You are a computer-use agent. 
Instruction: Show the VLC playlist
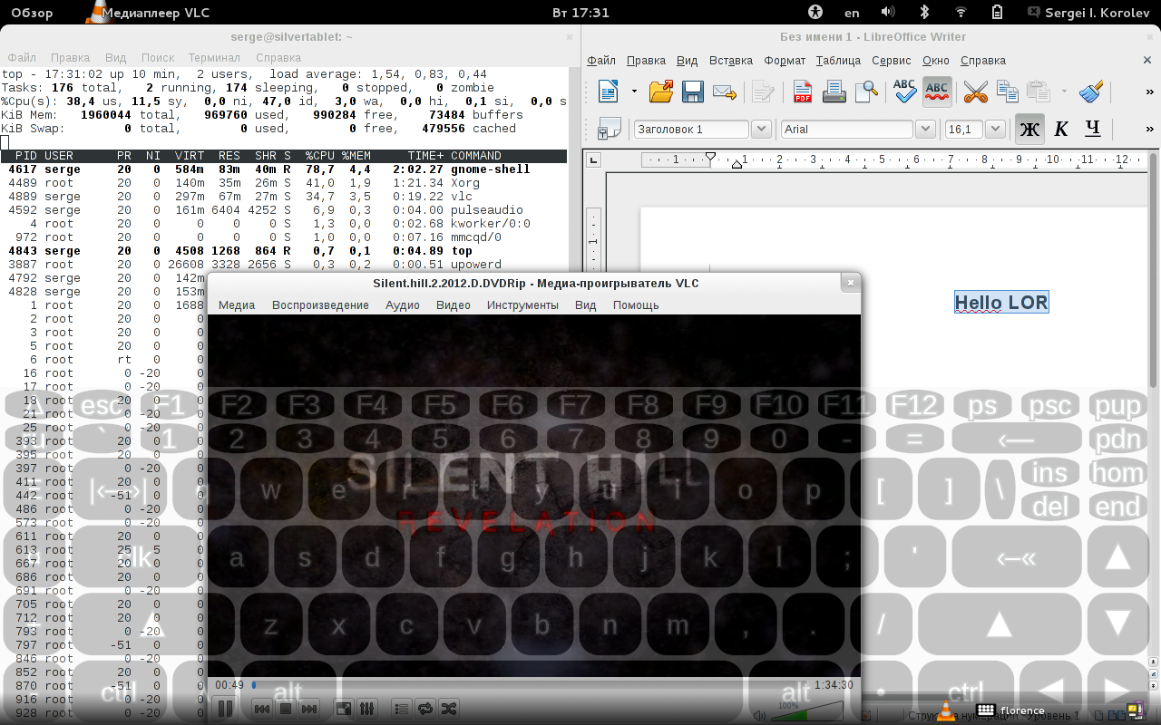[402, 709]
